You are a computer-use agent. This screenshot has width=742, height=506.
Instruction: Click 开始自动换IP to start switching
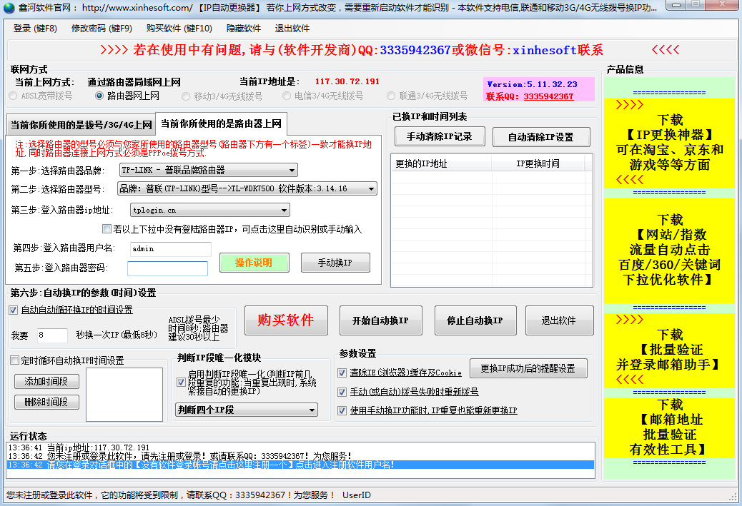coord(380,320)
